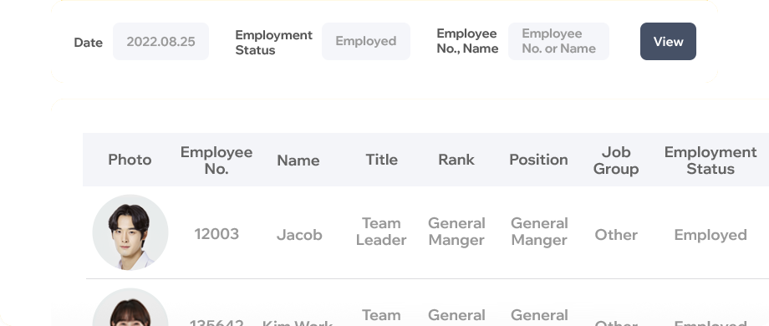Sort by the Employee No. column header
This screenshot has width=769, height=326.
[x=216, y=160]
